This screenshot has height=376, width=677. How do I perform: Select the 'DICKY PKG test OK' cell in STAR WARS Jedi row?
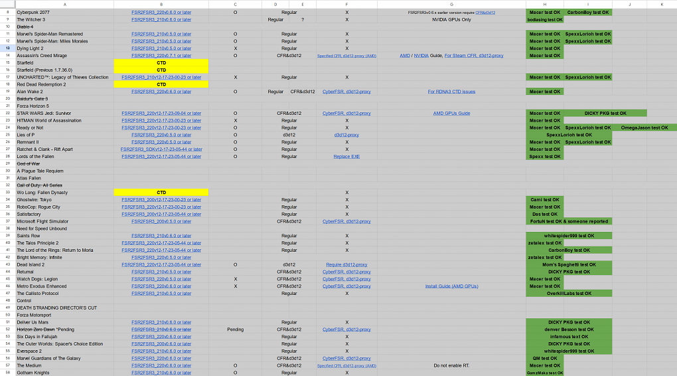(x=605, y=113)
